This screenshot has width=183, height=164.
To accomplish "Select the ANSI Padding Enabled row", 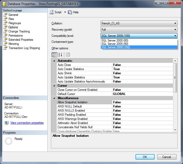I will click(115, 115).
